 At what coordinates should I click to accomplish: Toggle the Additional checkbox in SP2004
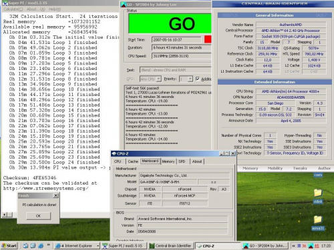point(198,79)
